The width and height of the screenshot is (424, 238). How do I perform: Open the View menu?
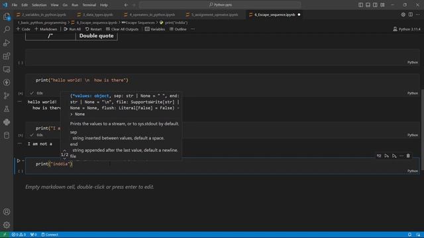54,5
